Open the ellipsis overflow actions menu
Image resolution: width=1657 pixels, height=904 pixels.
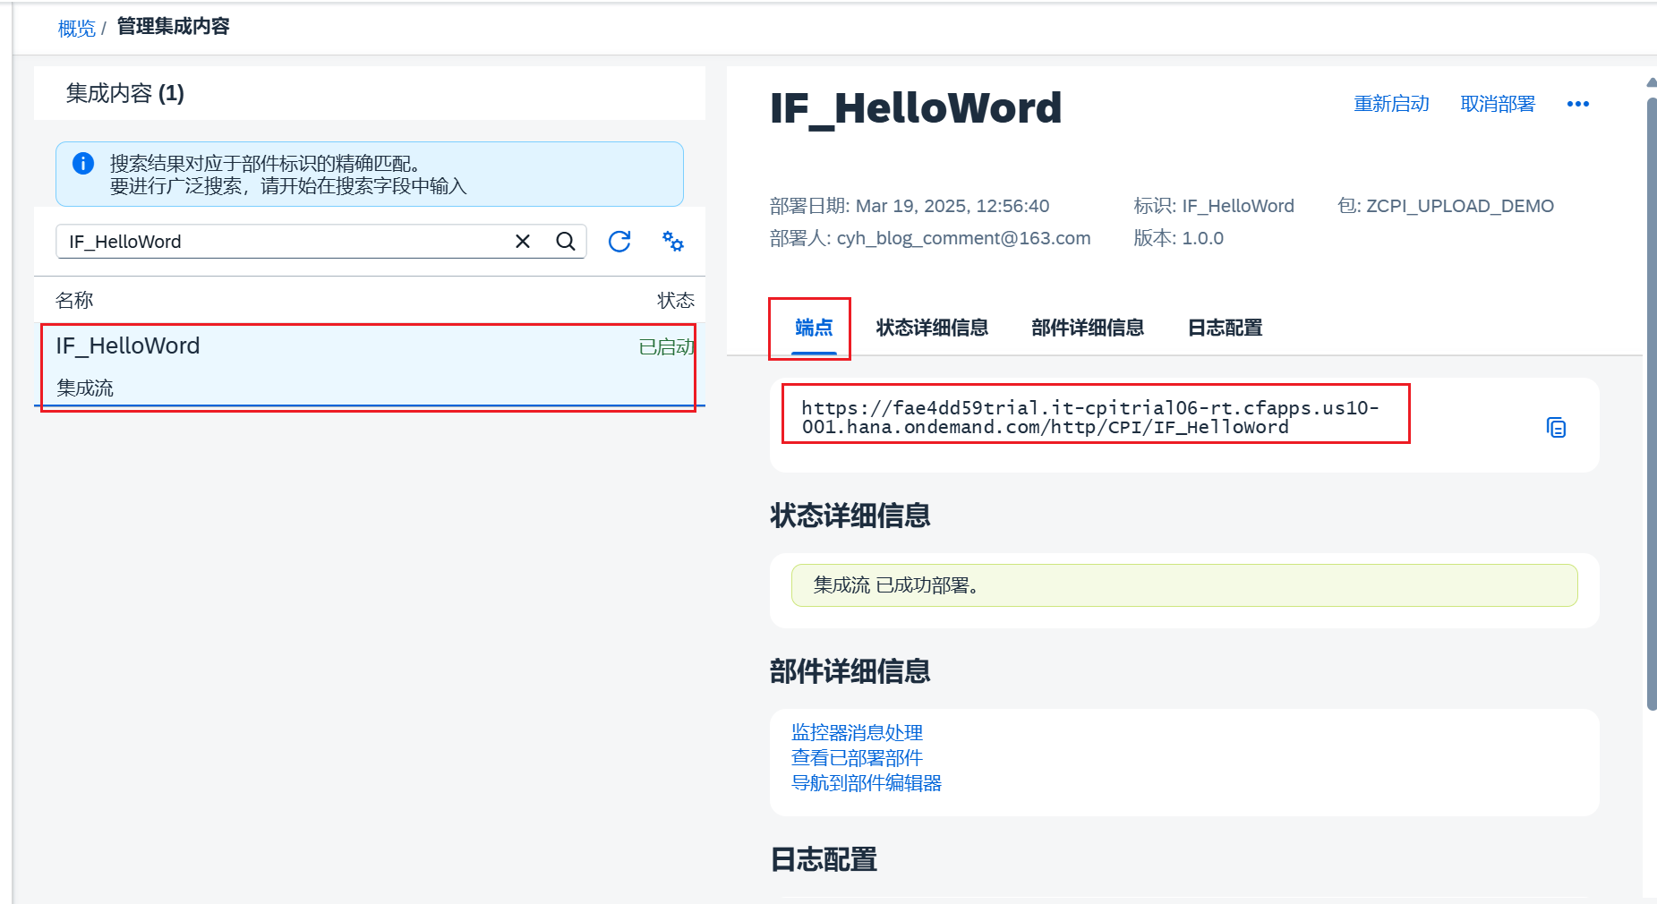(1577, 104)
